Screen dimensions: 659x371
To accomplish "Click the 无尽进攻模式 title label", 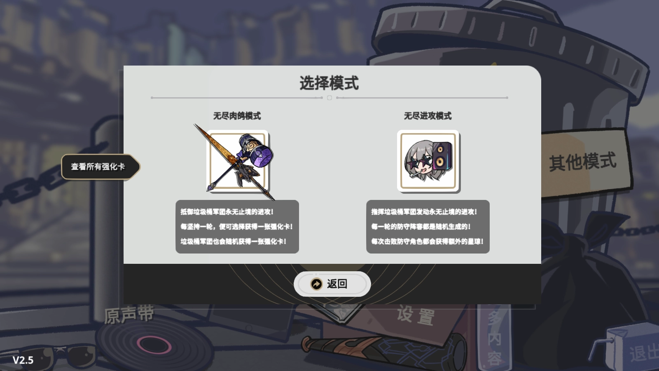I will [428, 116].
